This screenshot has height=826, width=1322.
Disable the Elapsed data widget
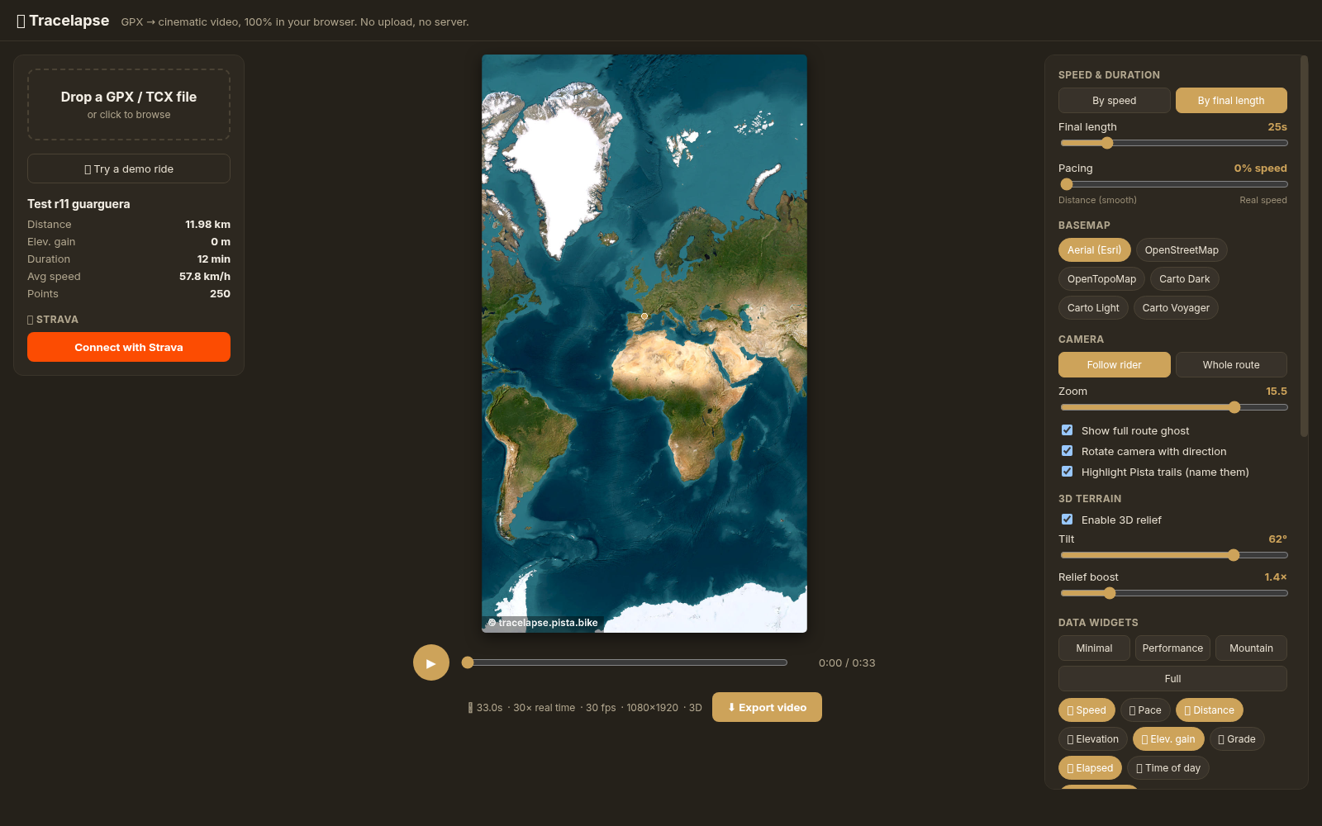tap(1091, 768)
